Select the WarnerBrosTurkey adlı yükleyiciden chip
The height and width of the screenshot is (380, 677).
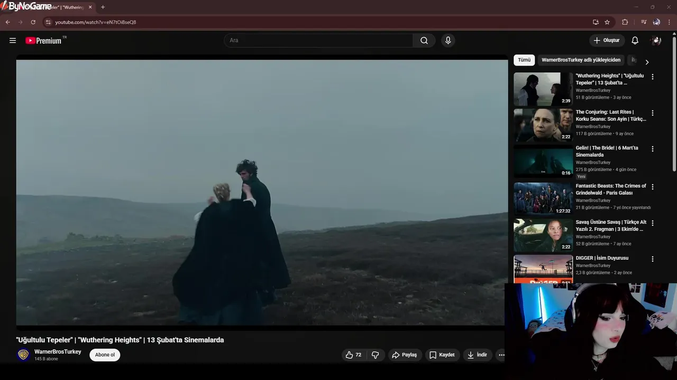(581, 60)
